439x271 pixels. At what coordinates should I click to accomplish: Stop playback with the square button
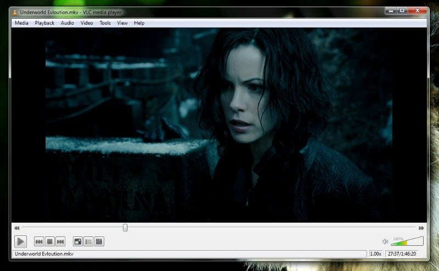(49, 241)
